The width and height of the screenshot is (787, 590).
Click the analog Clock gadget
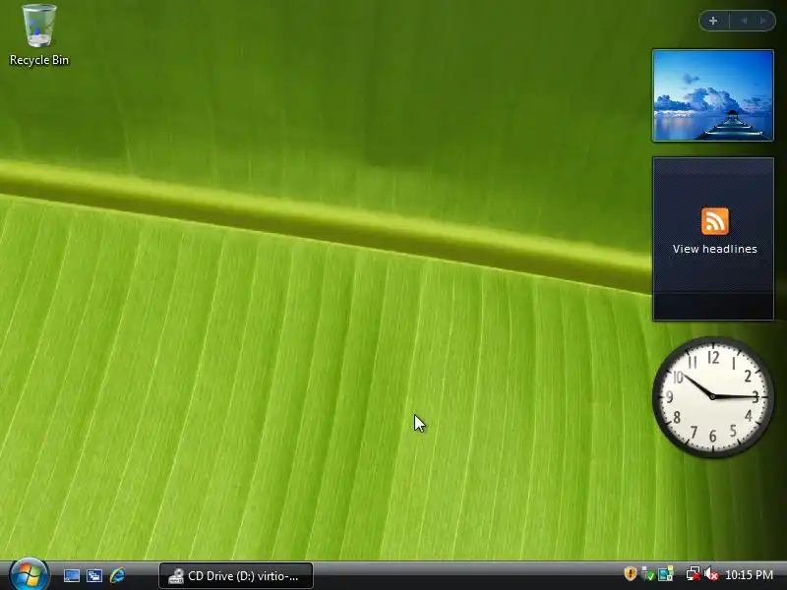pos(712,397)
